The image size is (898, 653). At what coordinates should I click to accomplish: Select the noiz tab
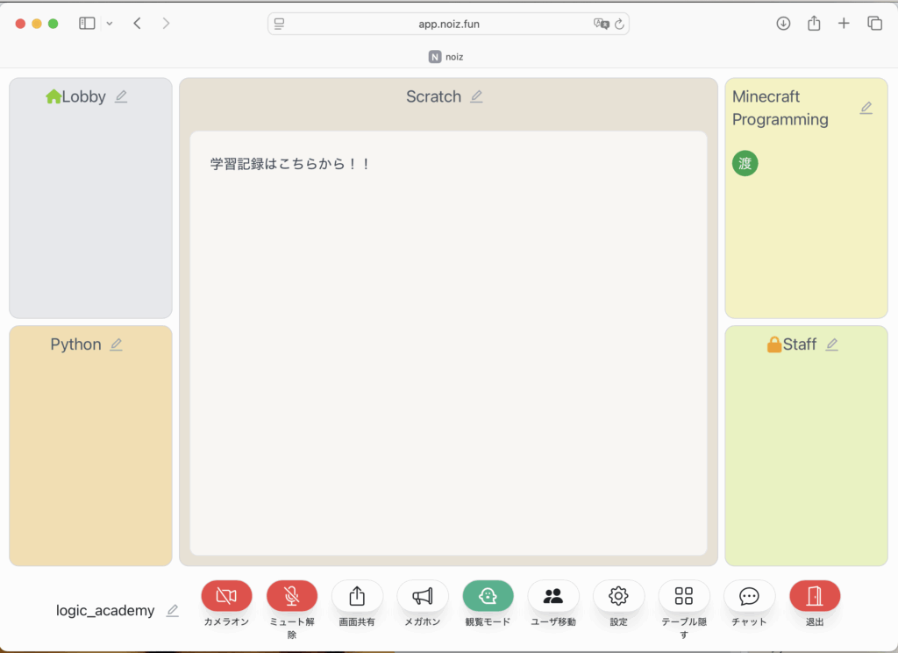click(x=448, y=56)
